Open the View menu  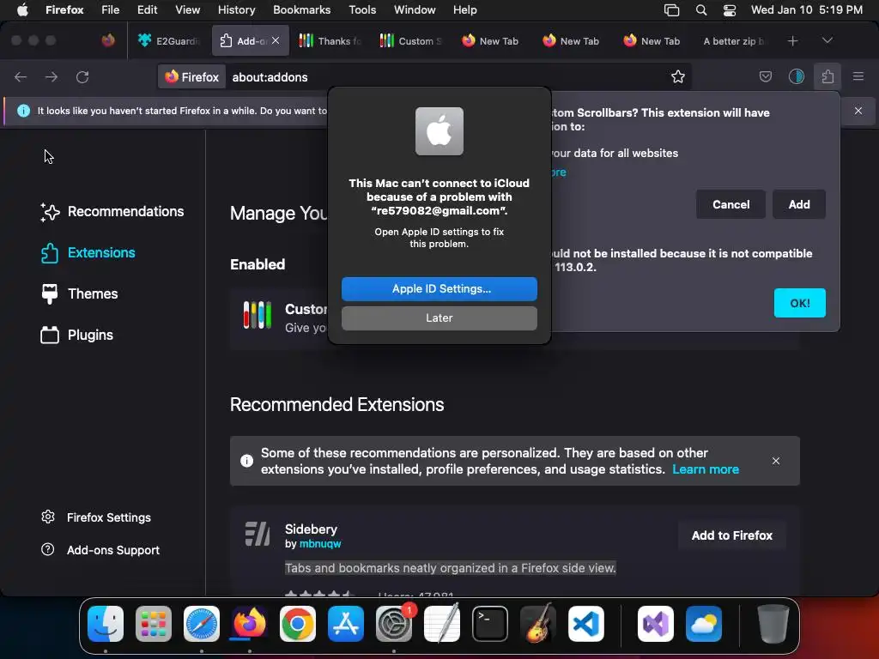[x=187, y=9]
